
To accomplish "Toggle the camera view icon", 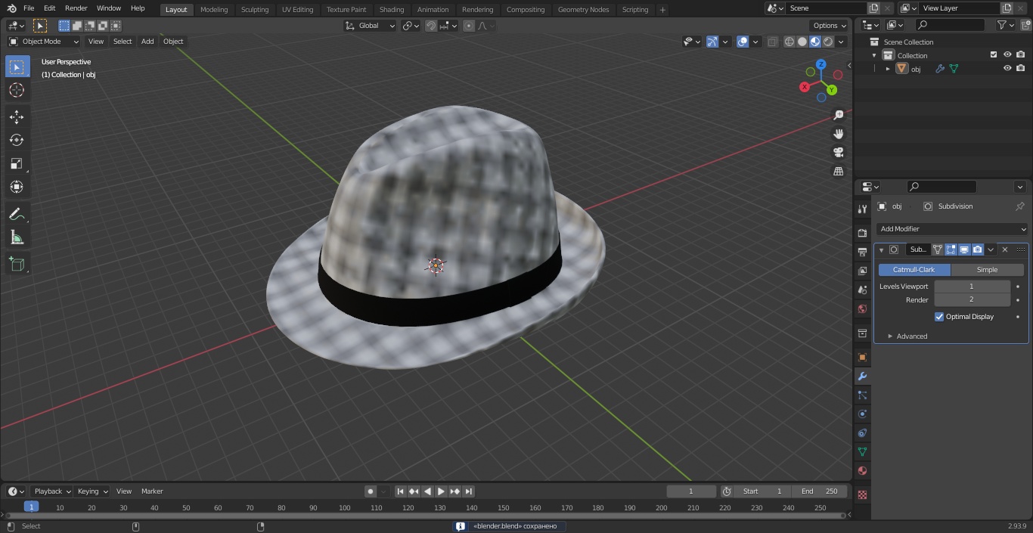I will pos(838,153).
